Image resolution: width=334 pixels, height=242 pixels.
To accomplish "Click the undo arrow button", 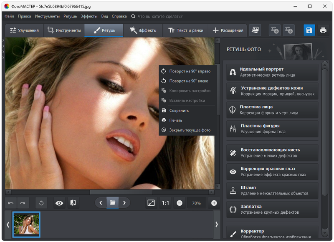I will point(11,203).
